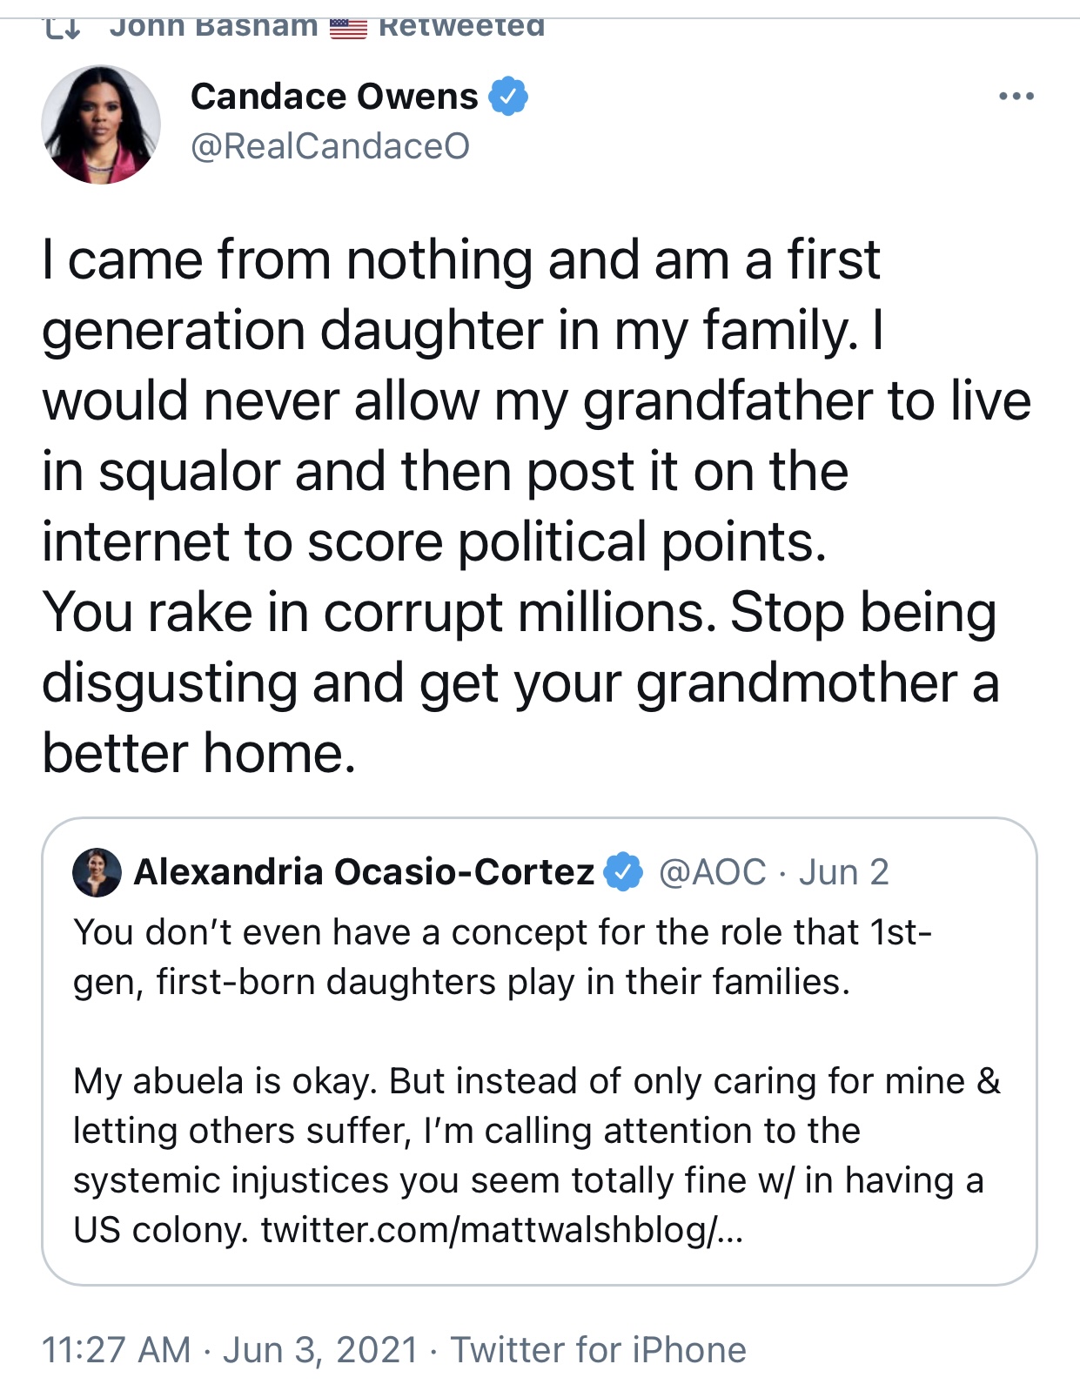Click the main tweet text about grandmother

click(x=537, y=507)
